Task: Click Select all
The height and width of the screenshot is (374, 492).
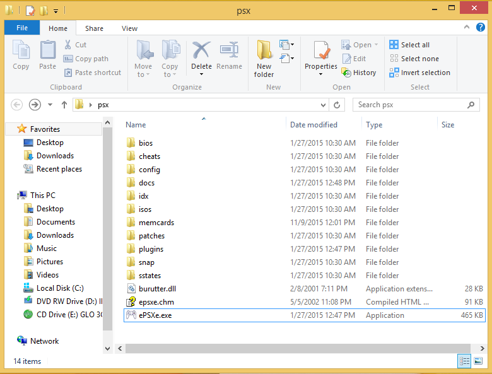Action: (x=409, y=45)
